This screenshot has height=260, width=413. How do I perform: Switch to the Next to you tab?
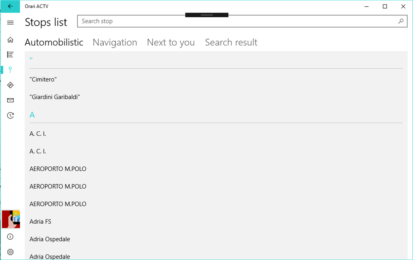[x=171, y=42]
